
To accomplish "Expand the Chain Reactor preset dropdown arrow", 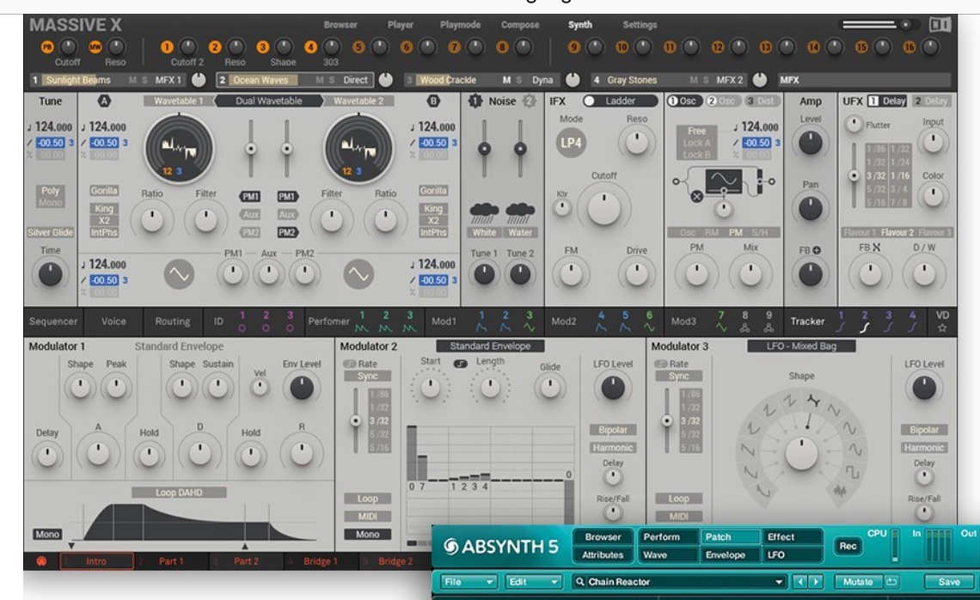I will pyautogui.click(x=779, y=582).
